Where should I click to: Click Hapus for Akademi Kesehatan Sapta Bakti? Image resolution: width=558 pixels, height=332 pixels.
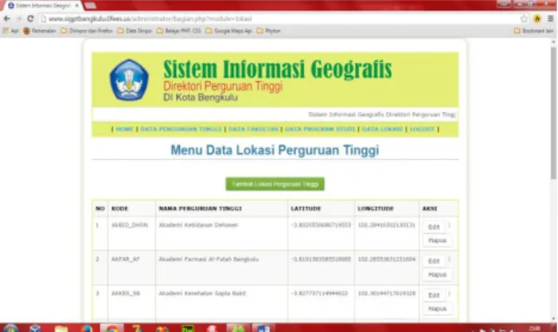[437, 309]
